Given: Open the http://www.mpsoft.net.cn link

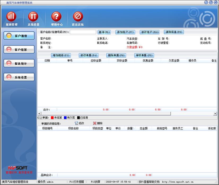Looking at the screenshot, I should point(178,182).
